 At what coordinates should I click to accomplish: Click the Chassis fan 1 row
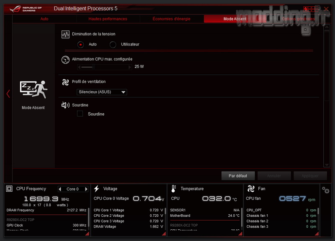click(x=281, y=216)
